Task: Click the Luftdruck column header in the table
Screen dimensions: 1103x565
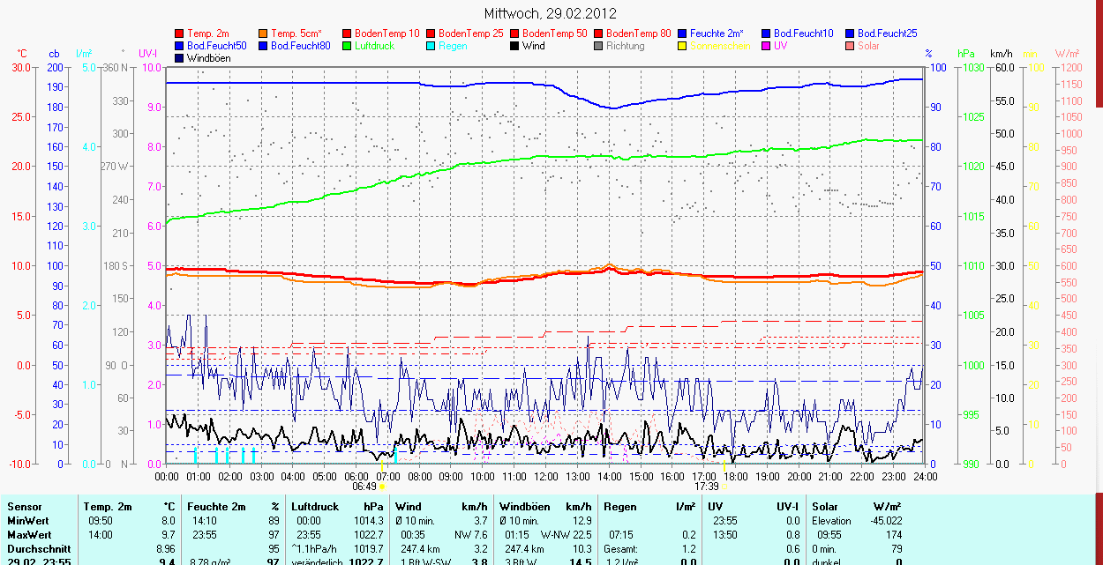Action: pos(313,507)
